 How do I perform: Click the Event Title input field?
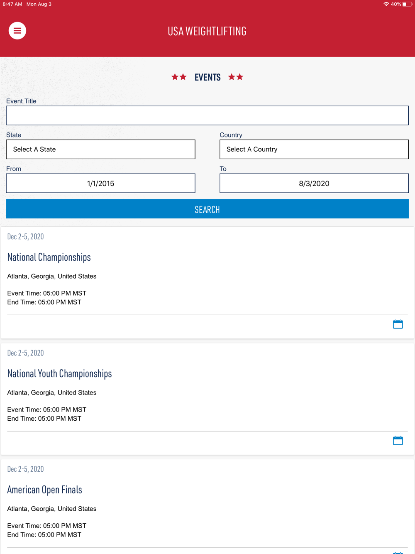(207, 115)
